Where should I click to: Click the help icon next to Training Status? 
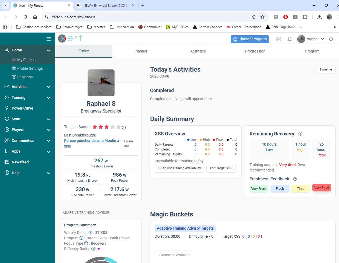124,127
